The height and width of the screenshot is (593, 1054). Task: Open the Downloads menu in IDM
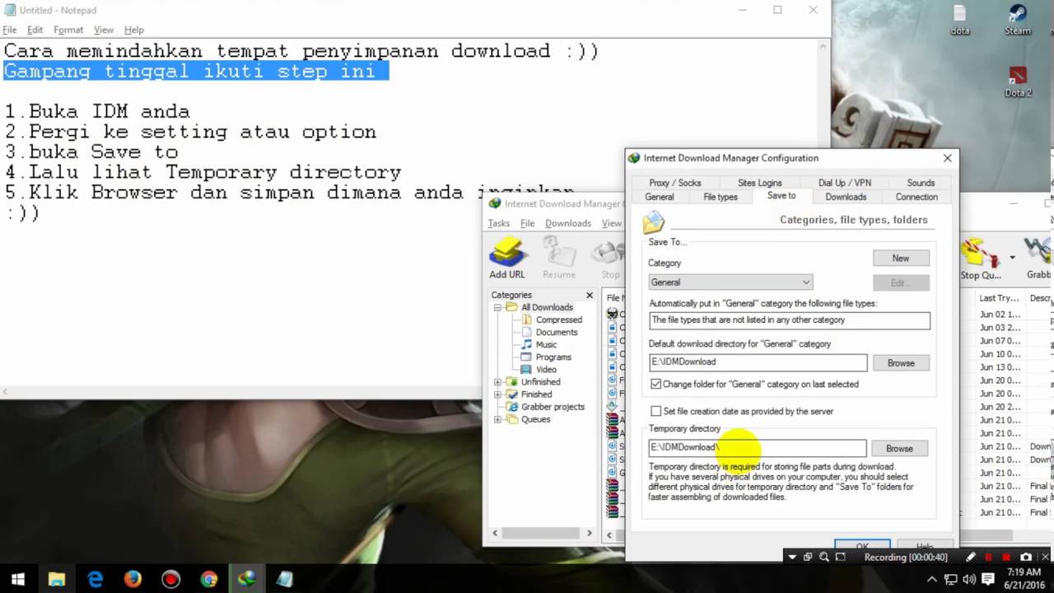(567, 223)
